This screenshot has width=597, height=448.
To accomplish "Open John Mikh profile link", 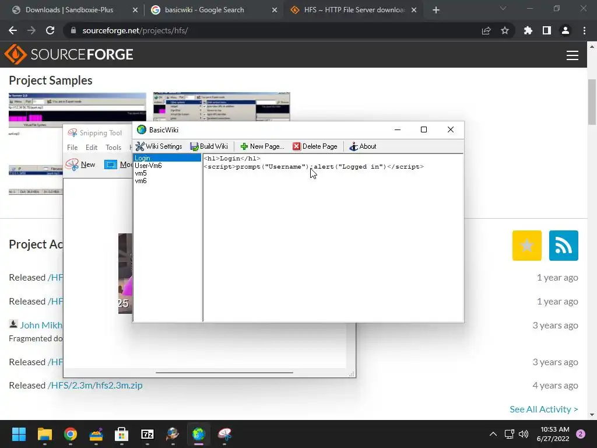I will [x=41, y=325].
